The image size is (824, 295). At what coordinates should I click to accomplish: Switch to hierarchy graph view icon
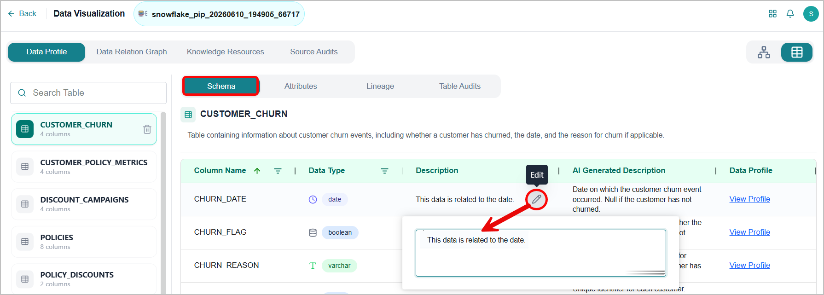click(x=764, y=52)
